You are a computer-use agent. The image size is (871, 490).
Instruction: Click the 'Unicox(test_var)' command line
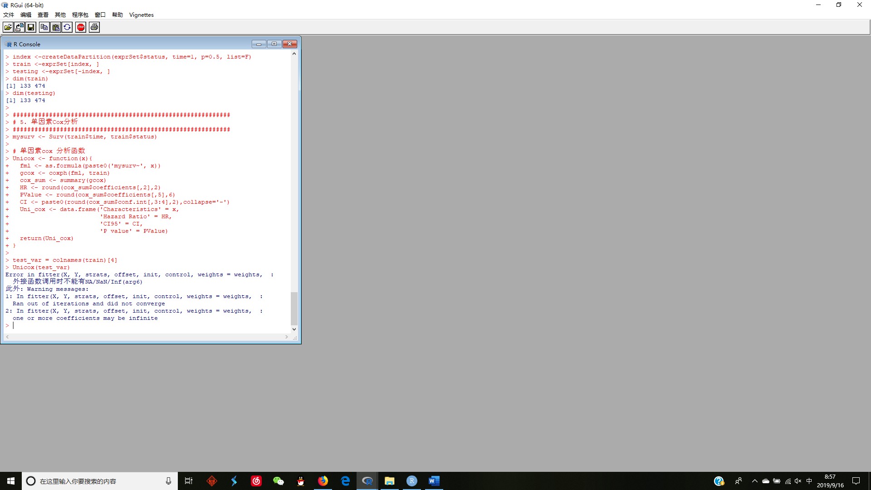[41, 267]
